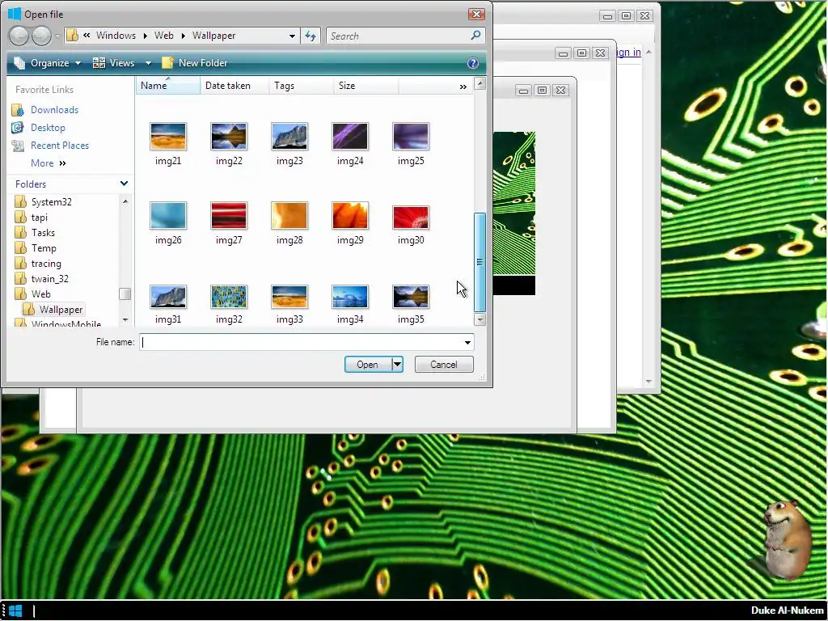This screenshot has width=828, height=621.
Task: Select the Temp folder in tree
Action: click(x=36, y=247)
